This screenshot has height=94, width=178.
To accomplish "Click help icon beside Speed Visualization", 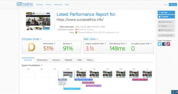I will (x=42, y=65).
